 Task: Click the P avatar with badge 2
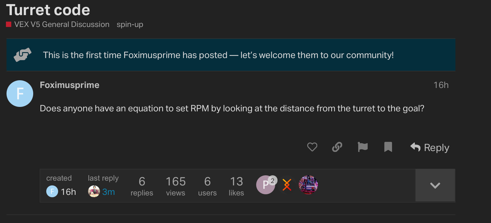265,185
